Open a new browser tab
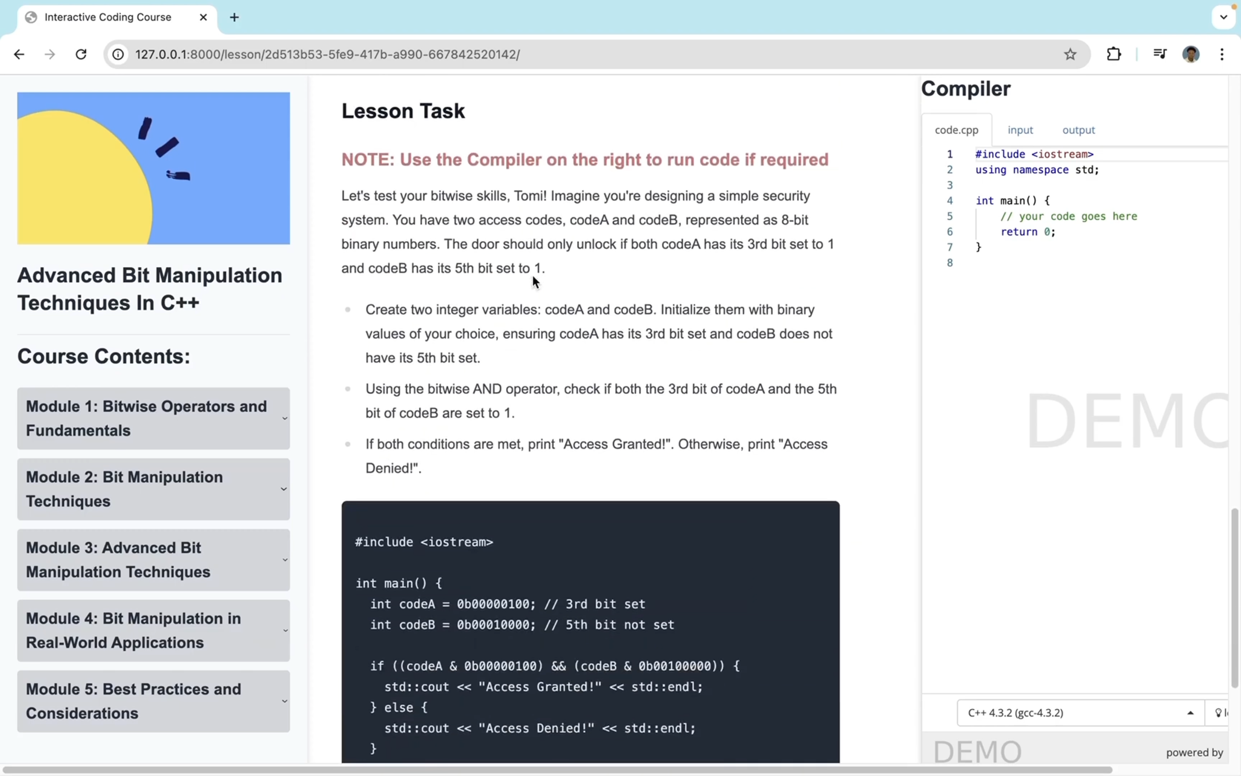Image resolution: width=1241 pixels, height=776 pixels. point(234,17)
